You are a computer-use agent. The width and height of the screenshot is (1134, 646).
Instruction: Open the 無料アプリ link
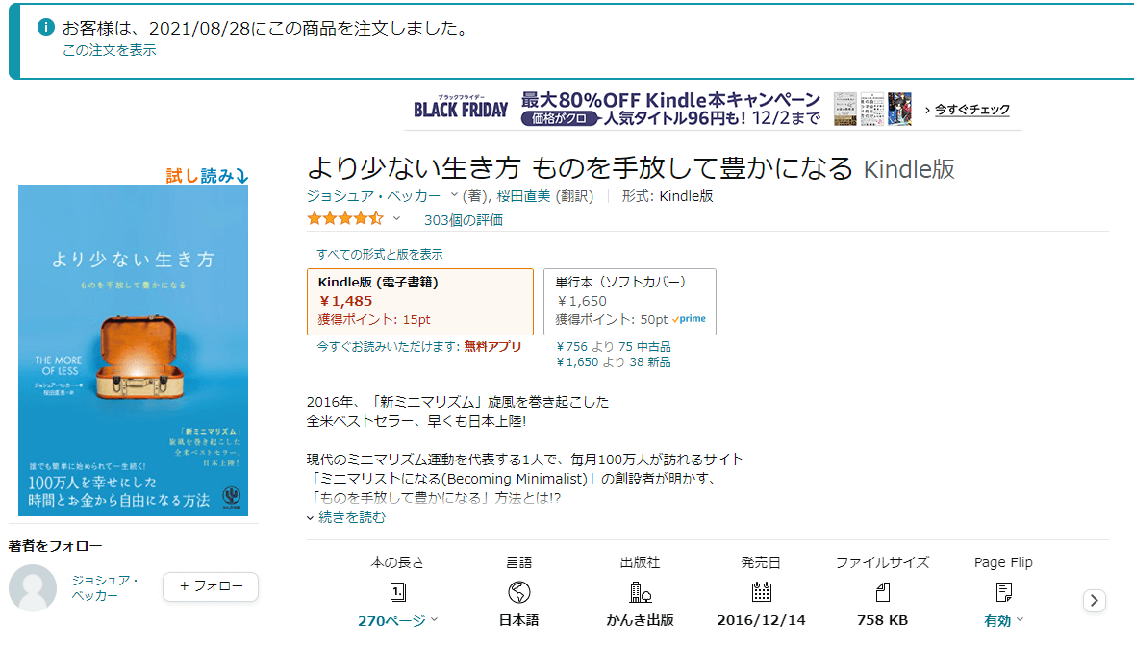tap(492, 347)
